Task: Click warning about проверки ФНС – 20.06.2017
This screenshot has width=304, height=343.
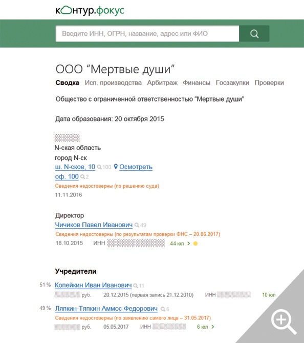Action: [138, 234]
